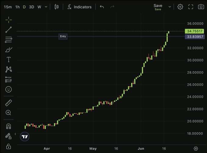Expand the timeframe interval dropdown

46,7
